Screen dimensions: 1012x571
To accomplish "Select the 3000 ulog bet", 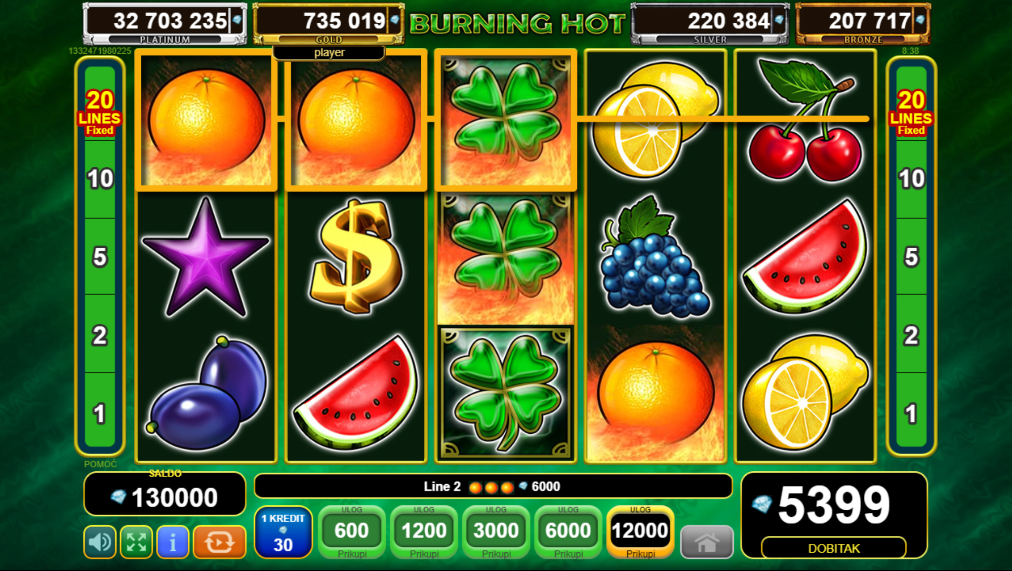I will click(496, 532).
